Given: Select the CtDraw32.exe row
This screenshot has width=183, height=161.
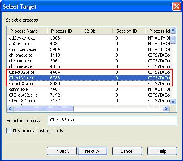Looking at the screenshot, I should click(89, 95).
